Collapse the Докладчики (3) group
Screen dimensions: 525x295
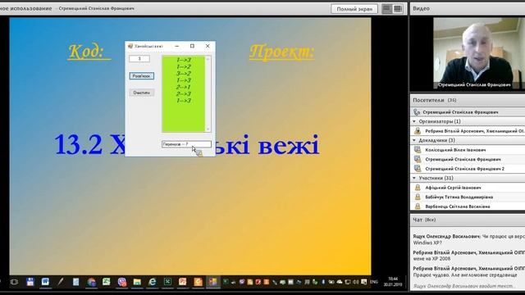coord(414,140)
